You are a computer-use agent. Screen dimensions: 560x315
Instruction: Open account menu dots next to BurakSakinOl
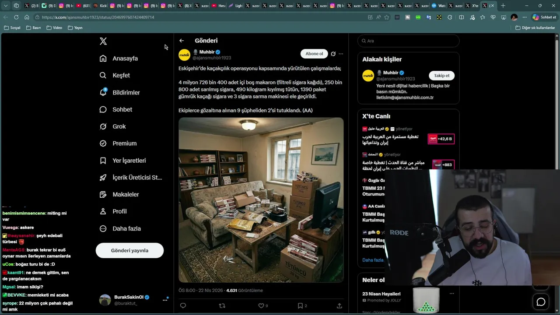pos(165,300)
